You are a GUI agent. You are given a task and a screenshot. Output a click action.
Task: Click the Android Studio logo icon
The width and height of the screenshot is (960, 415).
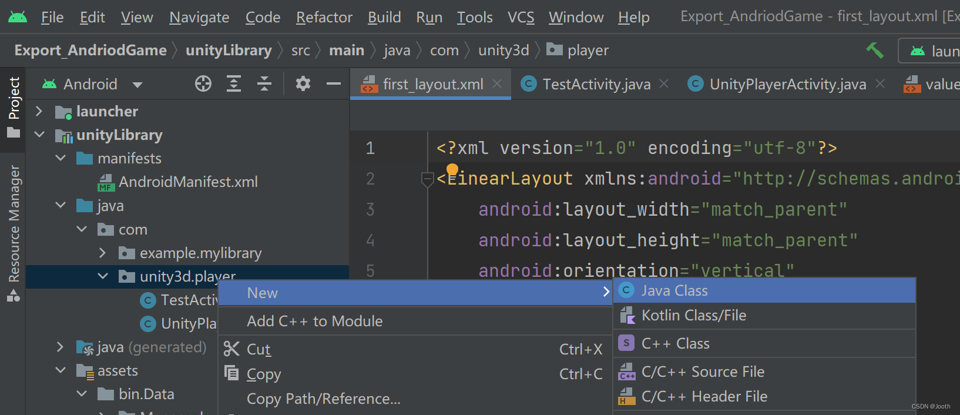pyautogui.click(x=18, y=17)
